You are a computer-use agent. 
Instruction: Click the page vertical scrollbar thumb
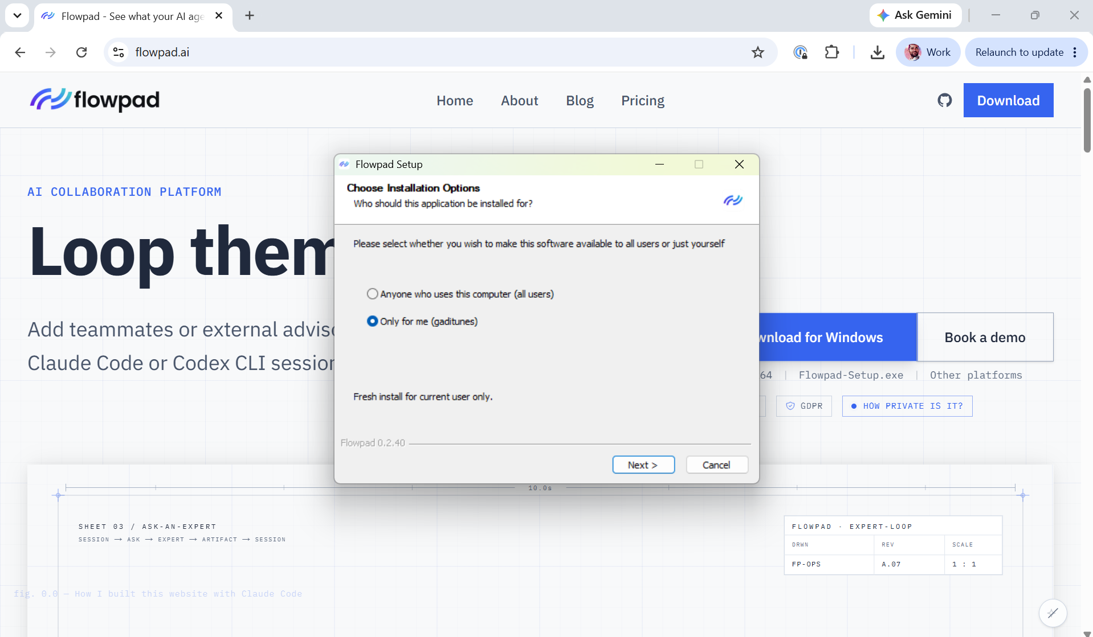pos(1087,120)
